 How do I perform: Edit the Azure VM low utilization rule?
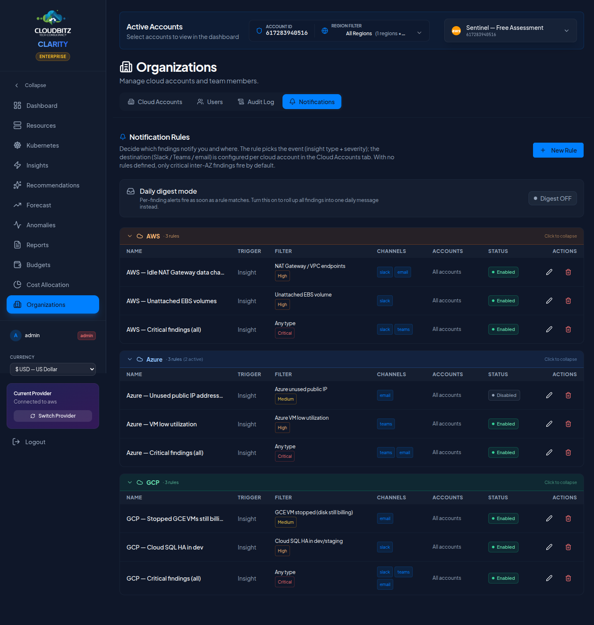549,424
